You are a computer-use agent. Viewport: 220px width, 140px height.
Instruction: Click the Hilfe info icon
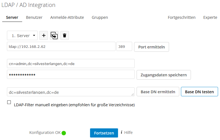tap(122, 132)
